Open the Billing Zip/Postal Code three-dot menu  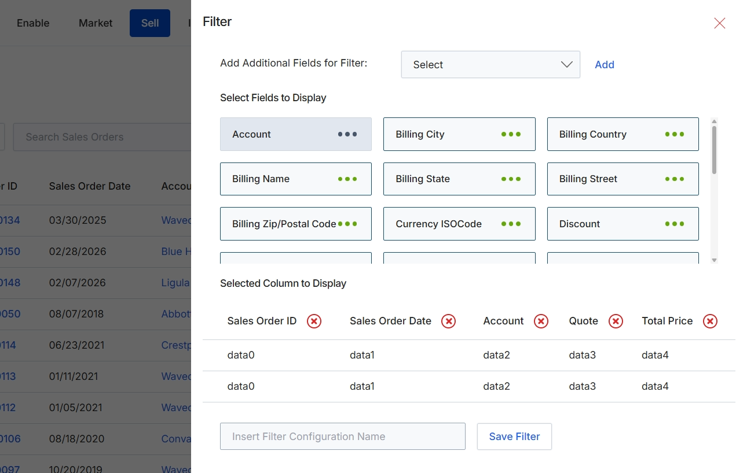pos(347,224)
